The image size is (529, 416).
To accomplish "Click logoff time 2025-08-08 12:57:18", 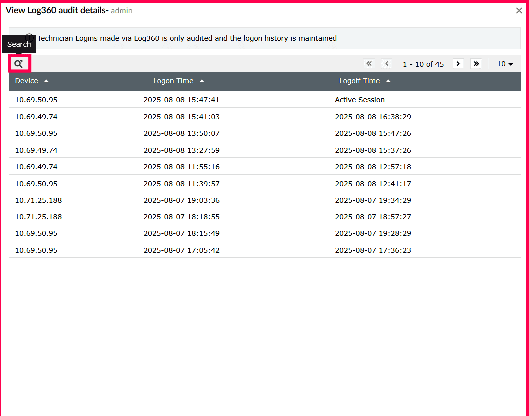I will 373,167.
